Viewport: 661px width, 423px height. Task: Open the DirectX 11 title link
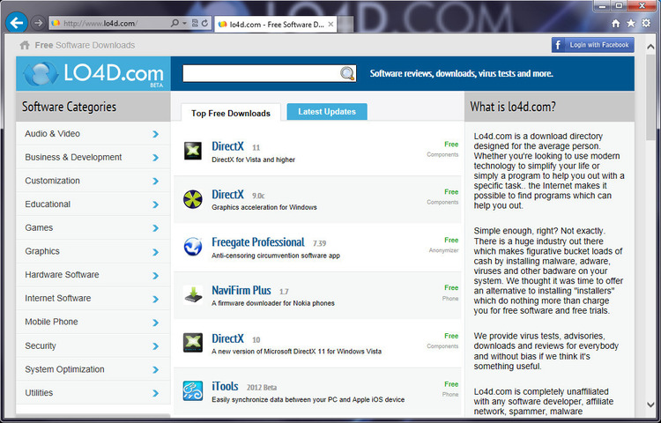click(x=227, y=146)
